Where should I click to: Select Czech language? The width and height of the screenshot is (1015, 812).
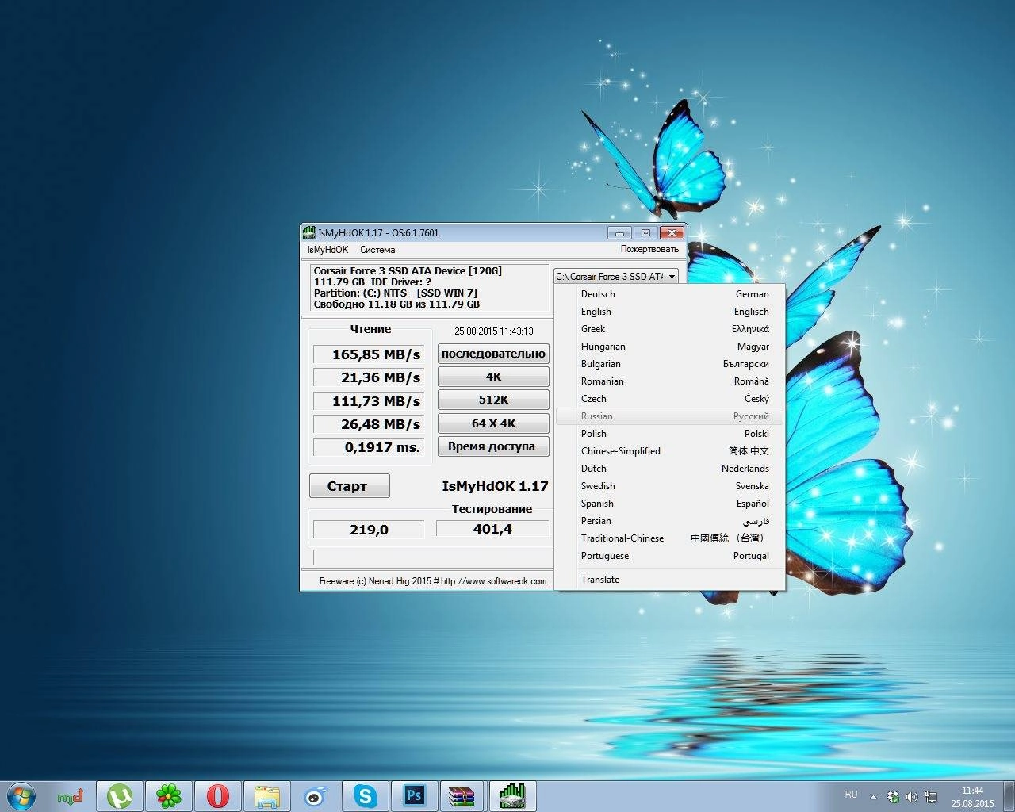pyautogui.click(x=669, y=399)
